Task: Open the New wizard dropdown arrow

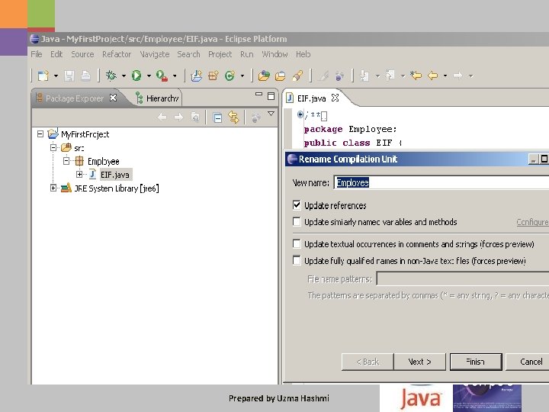Action: 56,76
